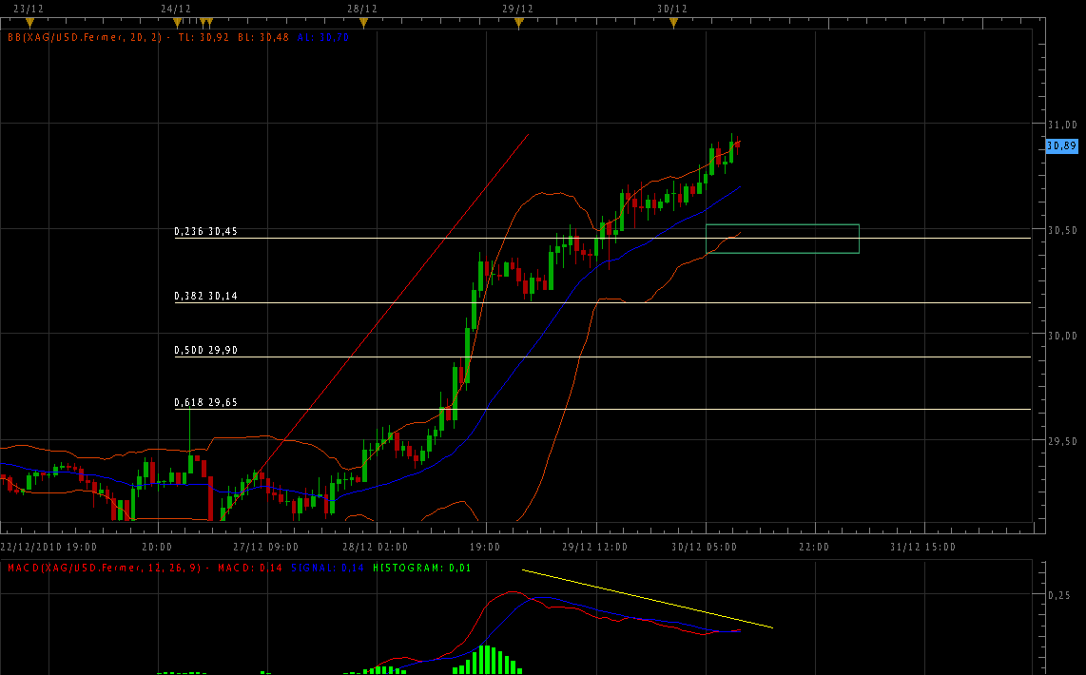Click the 0,25 MACD axis label

[1059, 595]
